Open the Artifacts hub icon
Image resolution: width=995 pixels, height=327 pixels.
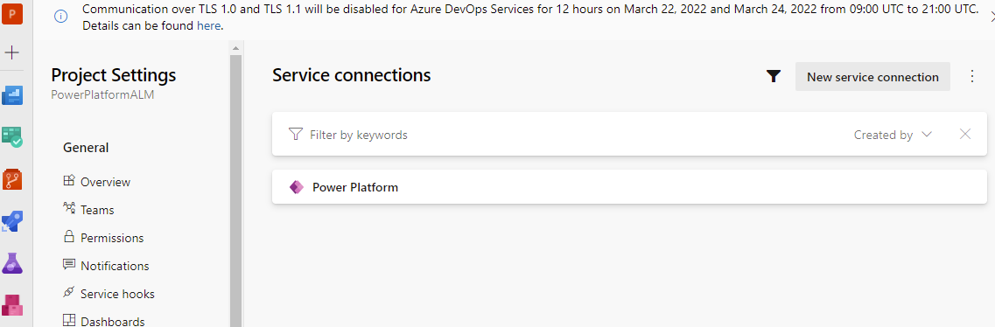(x=12, y=305)
